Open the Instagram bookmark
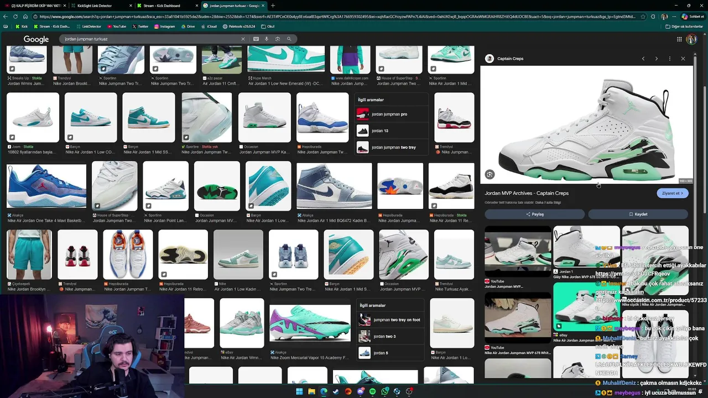The height and width of the screenshot is (398, 708). 164,27
